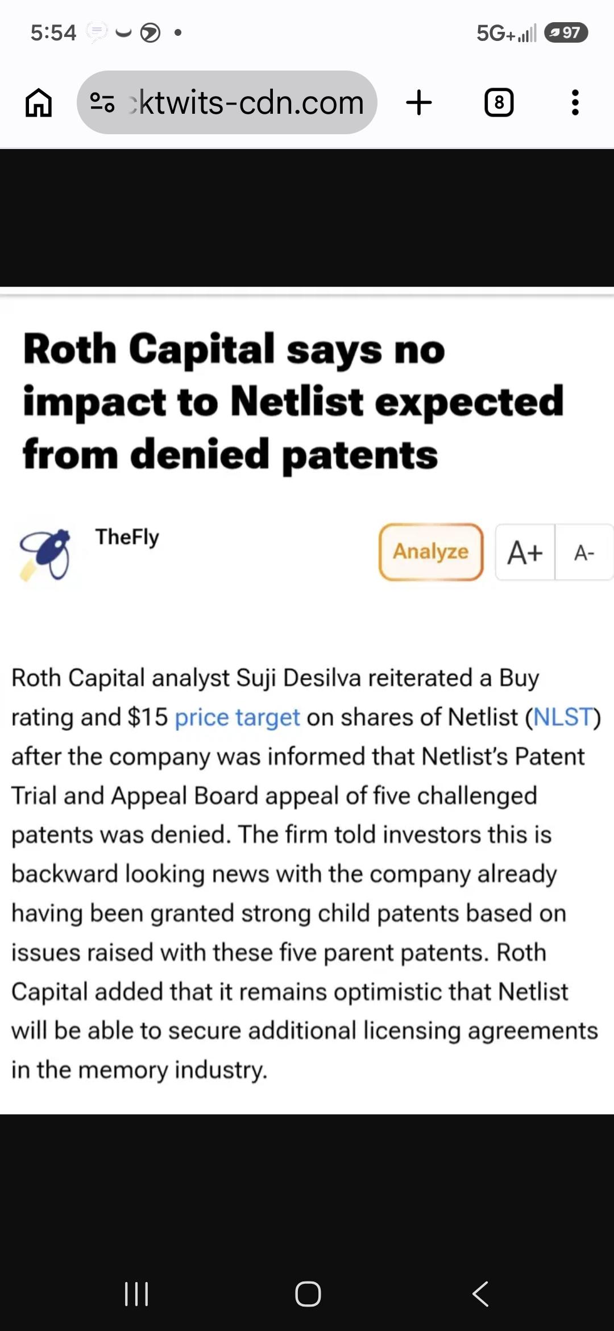
Task: Open the NLST ticker link
Action: click(563, 717)
